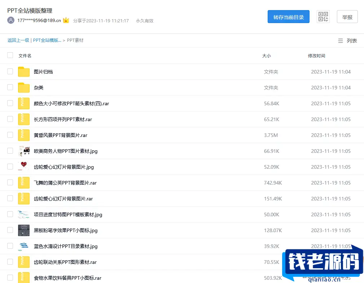
Task: Click the 742.94K size value
Action: 273,183
